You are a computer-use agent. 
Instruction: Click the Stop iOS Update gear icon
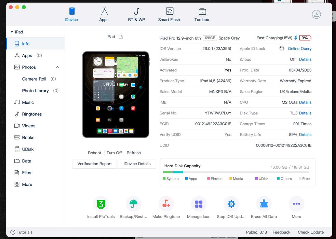point(231,204)
